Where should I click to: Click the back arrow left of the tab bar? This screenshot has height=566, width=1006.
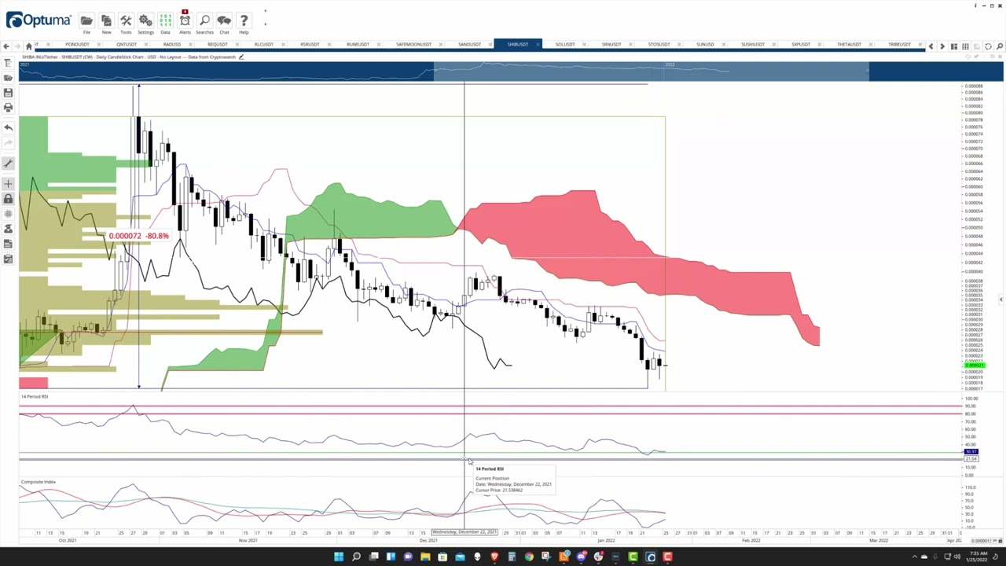[7, 46]
